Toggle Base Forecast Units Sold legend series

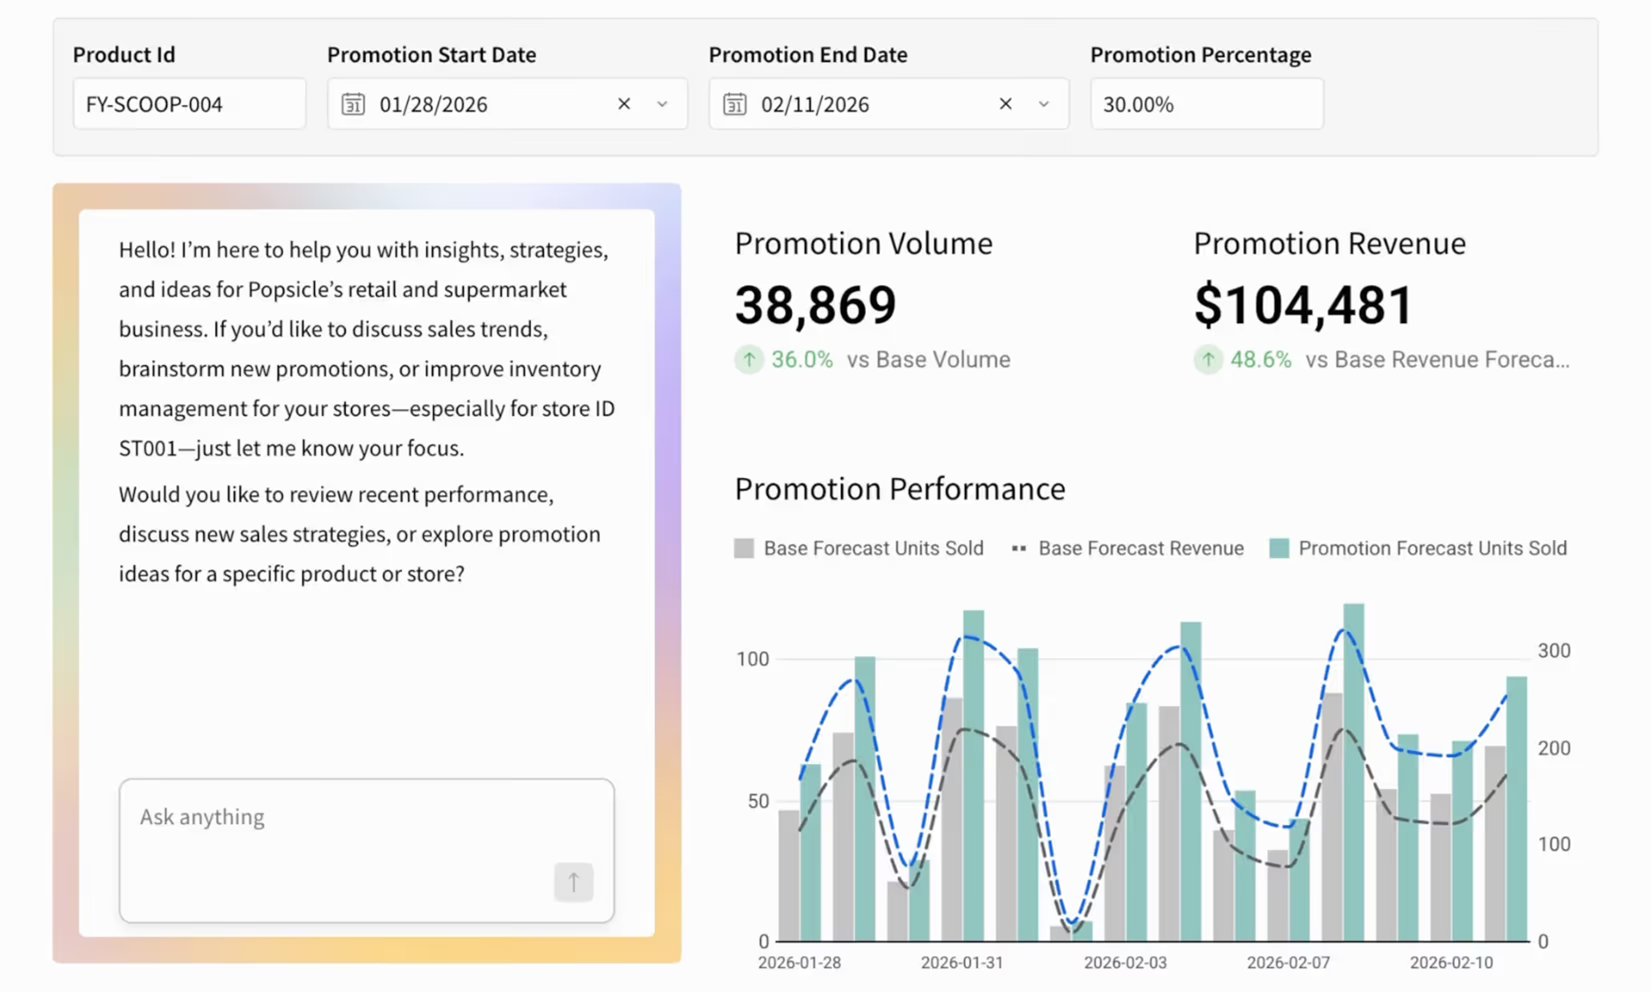point(859,549)
